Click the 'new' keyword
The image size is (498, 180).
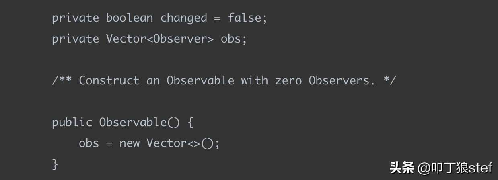pyautogui.click(x=130, y=144)
